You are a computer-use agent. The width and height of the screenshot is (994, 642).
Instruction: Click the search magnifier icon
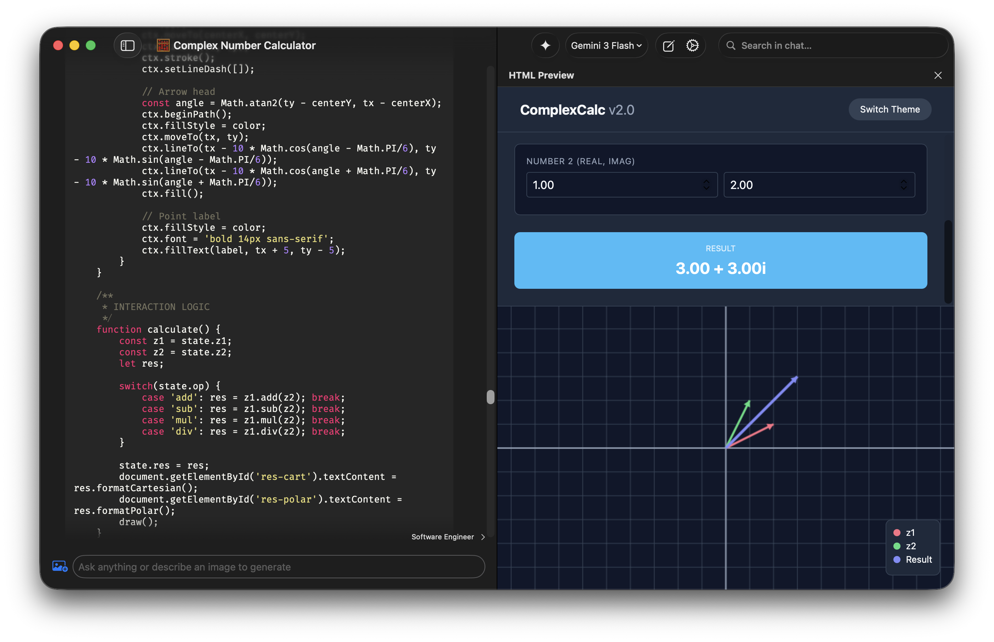tap(731, 45)
